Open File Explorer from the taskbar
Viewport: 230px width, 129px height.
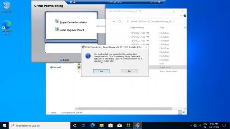tap(101, 125)
